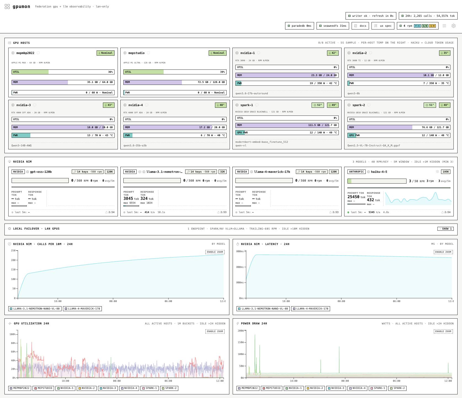The width and height of the screenshot is (462, 398).
Task: Click the docs book icon
Action: [356, 26]
